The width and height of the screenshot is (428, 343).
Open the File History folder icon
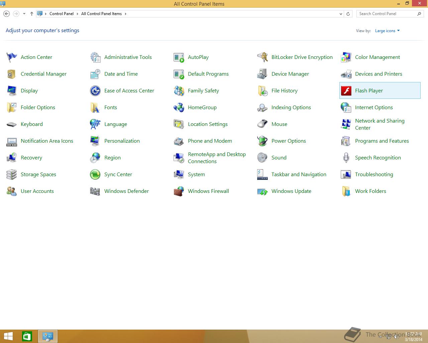[262, 91]
